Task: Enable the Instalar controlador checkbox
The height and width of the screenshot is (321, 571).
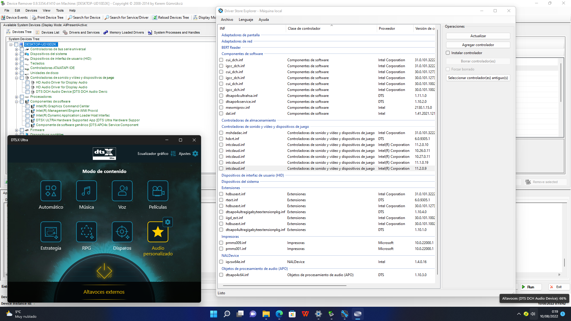Action: coord(448,53)
